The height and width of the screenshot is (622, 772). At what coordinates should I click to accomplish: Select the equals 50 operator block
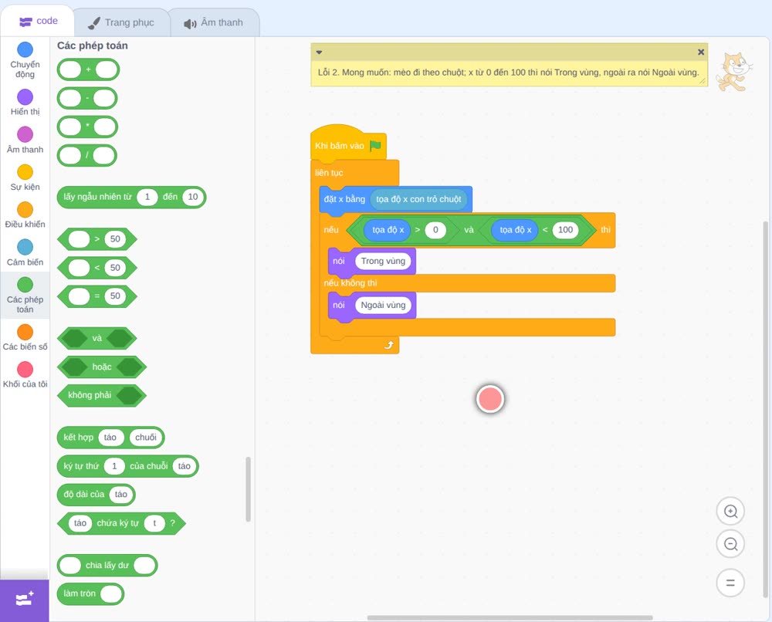pos(97,296)
